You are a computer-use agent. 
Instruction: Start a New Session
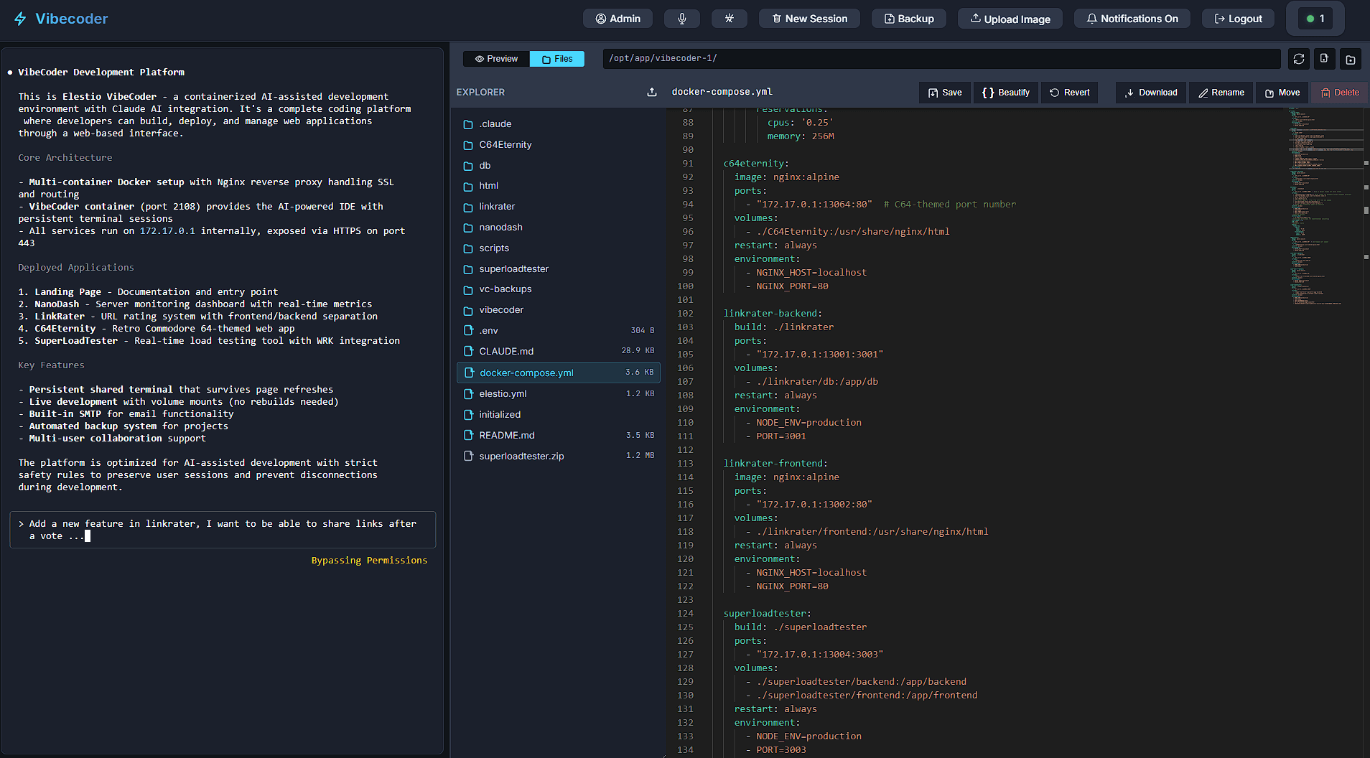[809, 18]
